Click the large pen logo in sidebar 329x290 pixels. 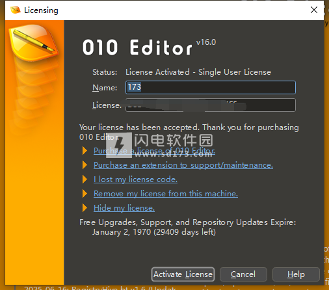tap(33, 42)
